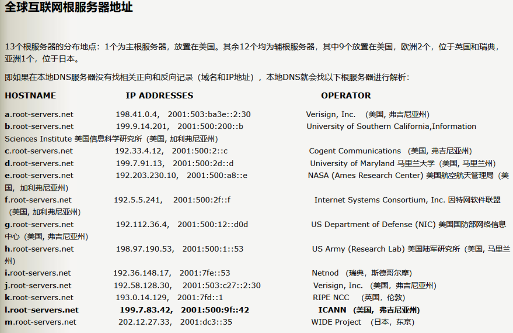513x333 pixels.
Task: Click the HOSTNAME column header
Action: (x=30, y=96)
